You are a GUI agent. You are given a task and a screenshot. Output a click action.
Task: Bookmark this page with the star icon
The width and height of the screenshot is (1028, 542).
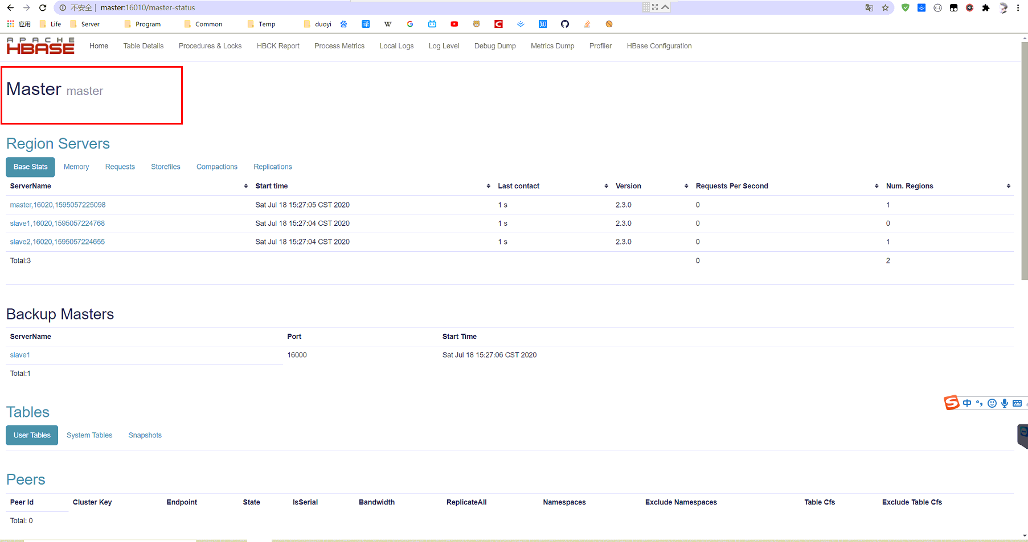[x=886, y=8]
